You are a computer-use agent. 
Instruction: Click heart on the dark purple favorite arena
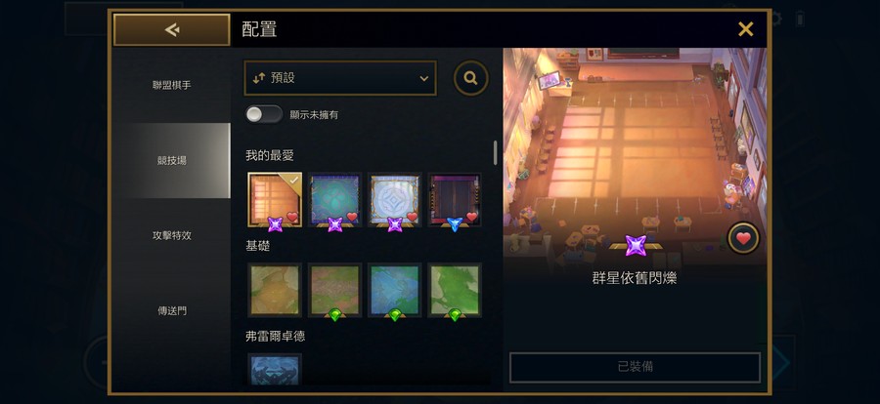click(472, 217)
